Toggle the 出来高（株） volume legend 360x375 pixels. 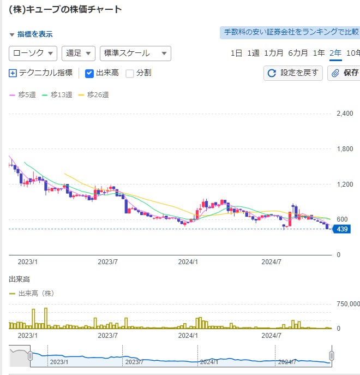tap(32, 294)
